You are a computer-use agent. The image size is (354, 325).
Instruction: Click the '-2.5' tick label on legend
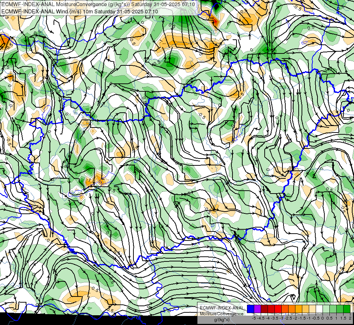tap(288, 318)
